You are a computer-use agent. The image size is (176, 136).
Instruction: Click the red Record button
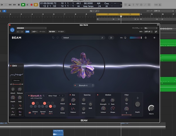(x=31, y=5)
